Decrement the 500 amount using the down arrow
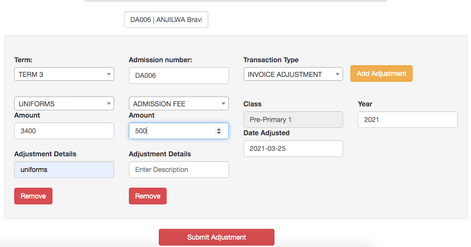Viewport: 471px width, 247px height. [219, 133]
